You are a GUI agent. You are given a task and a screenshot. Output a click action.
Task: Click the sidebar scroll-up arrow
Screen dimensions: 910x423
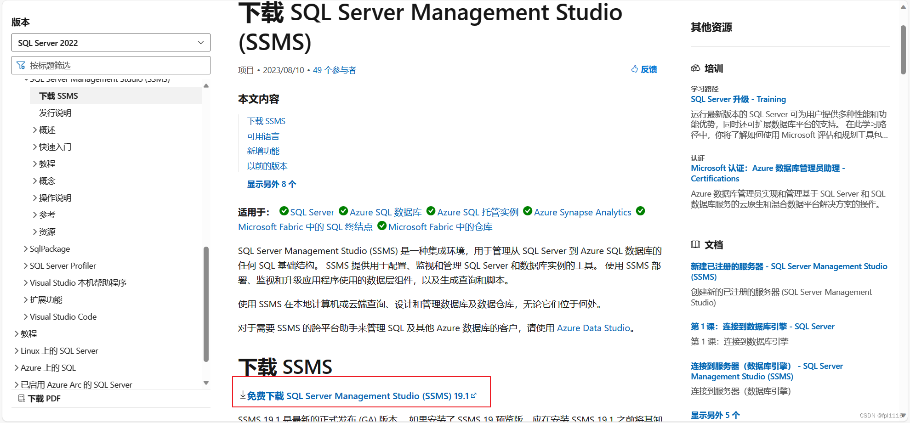(206, 86)
